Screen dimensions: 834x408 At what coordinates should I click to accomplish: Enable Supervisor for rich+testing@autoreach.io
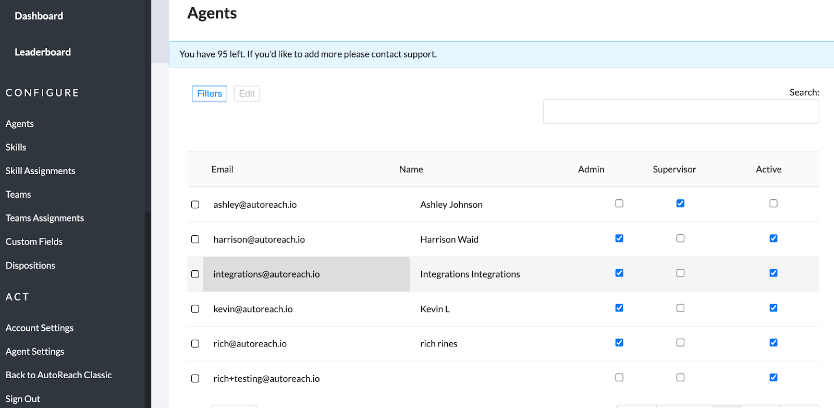[680, 377]
